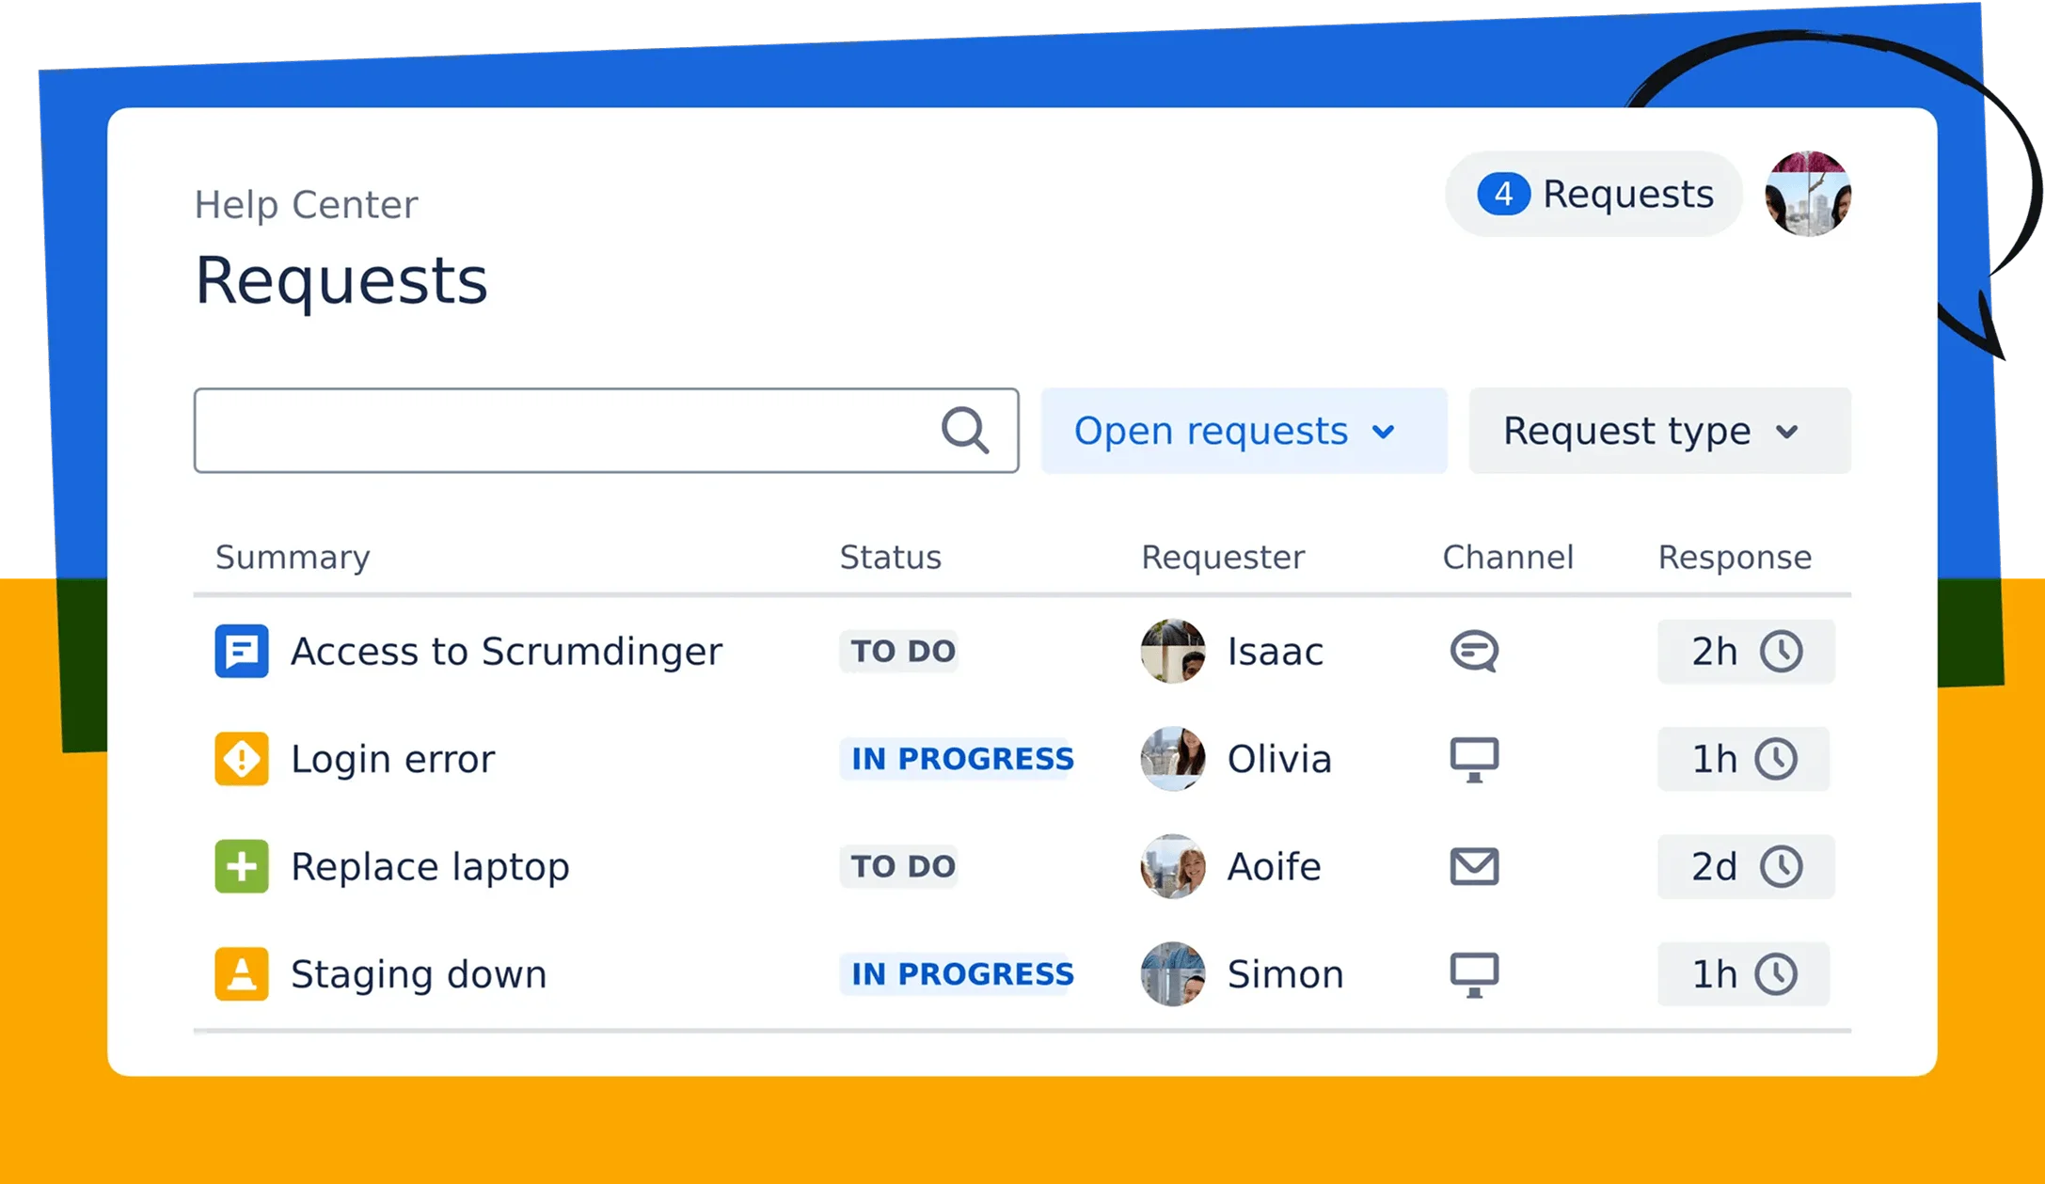This screenshot has width=2045, height=1184.
Task: Click the email channel icon in Aoife's row
Action: [x=1474, y=866]
